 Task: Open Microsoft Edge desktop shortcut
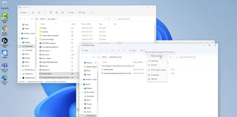[5, 80]
